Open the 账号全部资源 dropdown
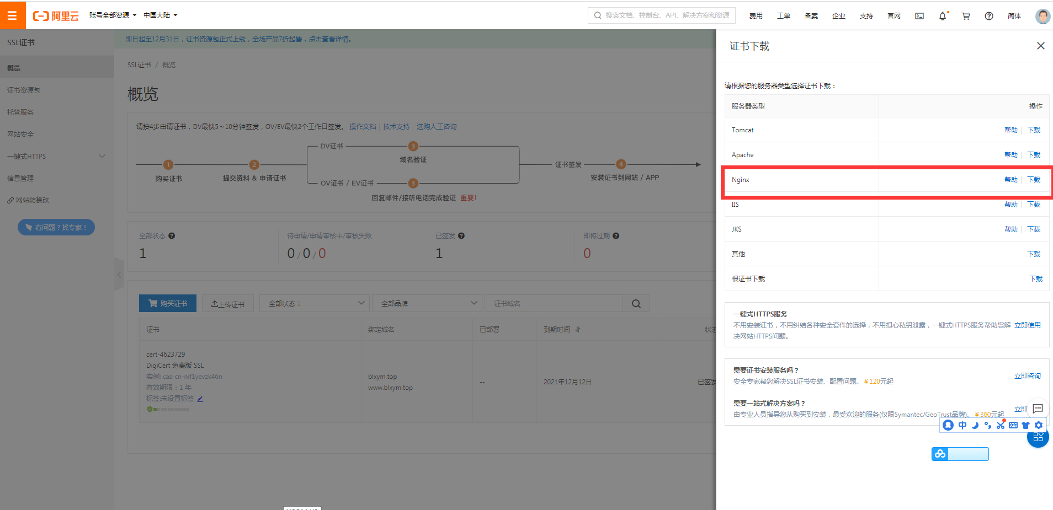The height and width of the screenshot is (510, 1053). (x=113, y=15)
